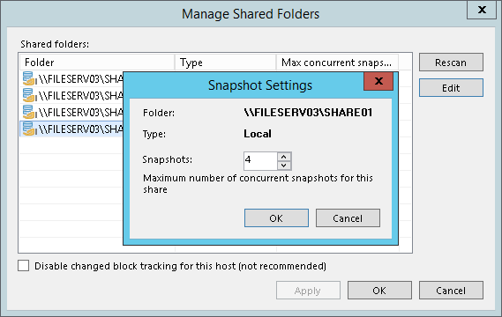
Task: Cancel the Snapshot Settings dialog
Action: pyautogui.click(x=348, y=218)
